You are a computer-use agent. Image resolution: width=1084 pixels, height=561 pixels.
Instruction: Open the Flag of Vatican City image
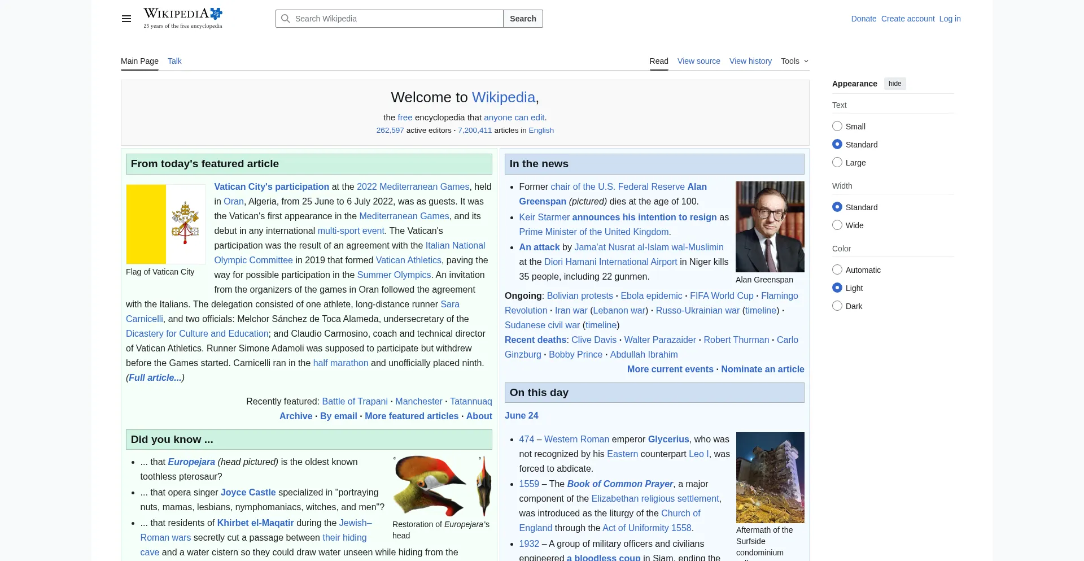pyautogui.click(x=166, y=224)
